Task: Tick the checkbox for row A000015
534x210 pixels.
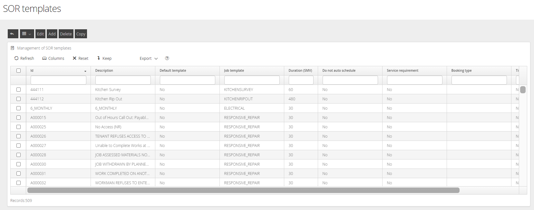Action: (x=18, y=117)
